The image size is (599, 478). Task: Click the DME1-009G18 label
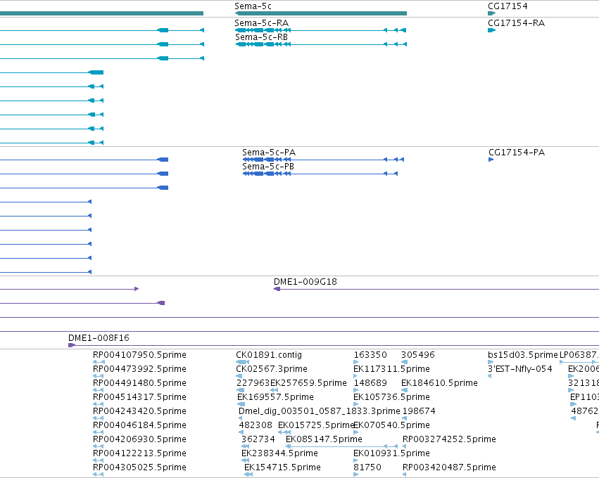pyautogui.click(x=305, y=282)
